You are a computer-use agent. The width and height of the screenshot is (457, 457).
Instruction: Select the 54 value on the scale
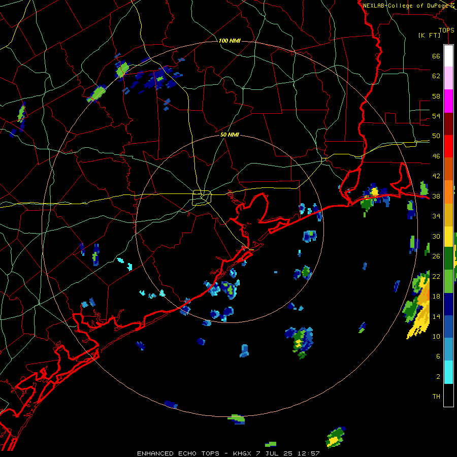coord(436,116)
